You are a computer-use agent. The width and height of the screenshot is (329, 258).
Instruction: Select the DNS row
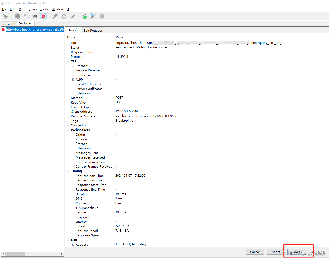197,199
